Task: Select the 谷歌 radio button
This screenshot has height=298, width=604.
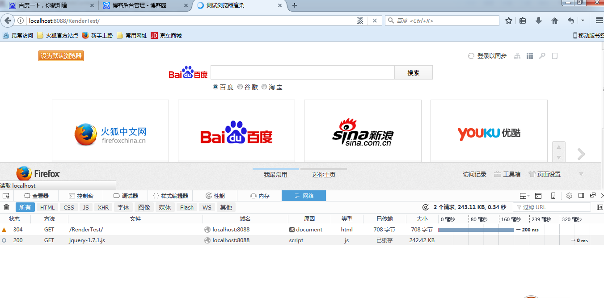Action: (x=240, y=87)
